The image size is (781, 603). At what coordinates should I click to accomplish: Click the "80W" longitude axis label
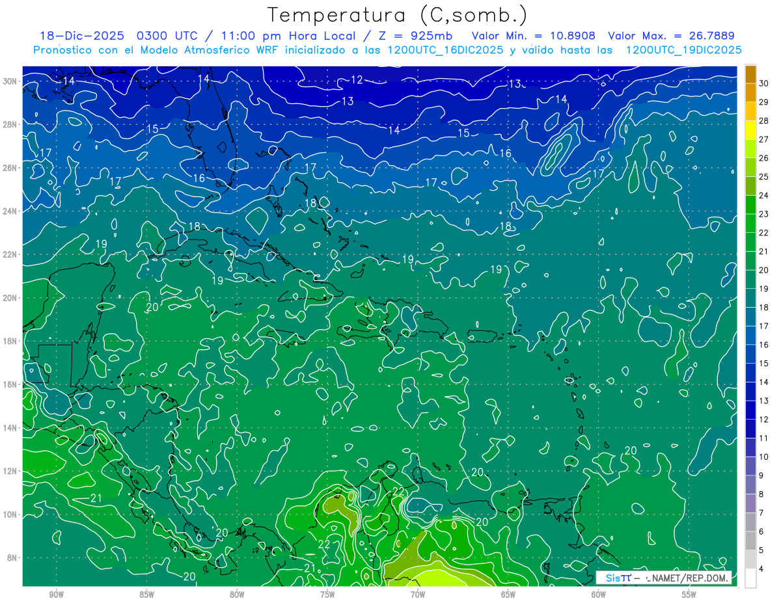237,595
